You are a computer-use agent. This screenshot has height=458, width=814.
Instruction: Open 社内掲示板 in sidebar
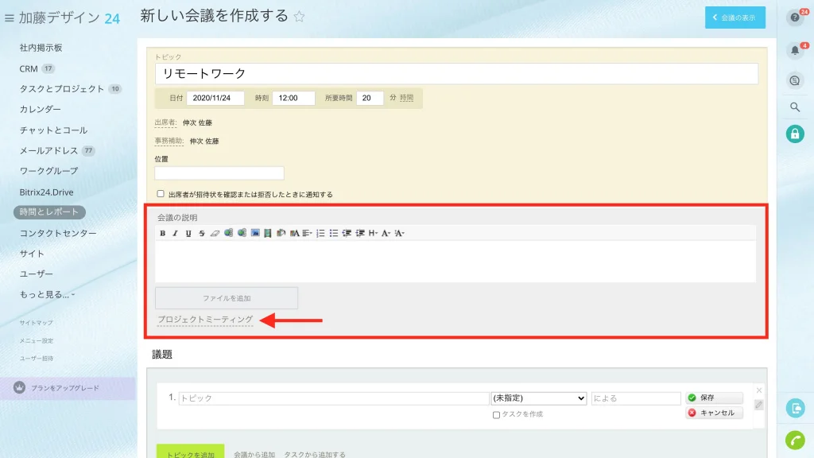(x=41, y=48)
